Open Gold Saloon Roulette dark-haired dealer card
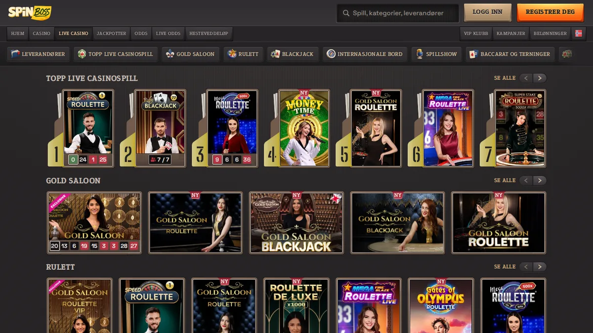Viewport: 593px width, 333px height. coord(195,223)
